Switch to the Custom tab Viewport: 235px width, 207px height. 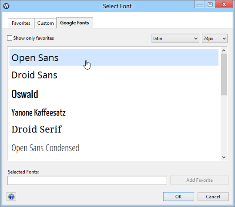click(45, 23)
